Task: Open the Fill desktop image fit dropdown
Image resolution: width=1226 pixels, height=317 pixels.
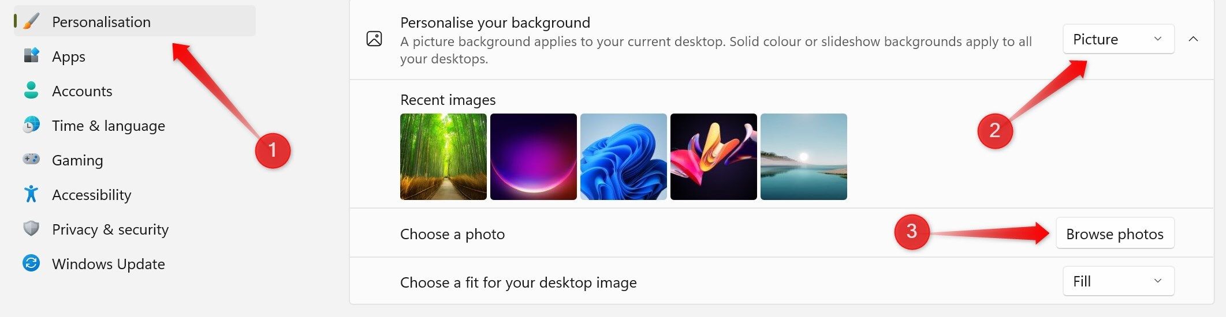Action: pyautogui.click(x=1118, y=281)
